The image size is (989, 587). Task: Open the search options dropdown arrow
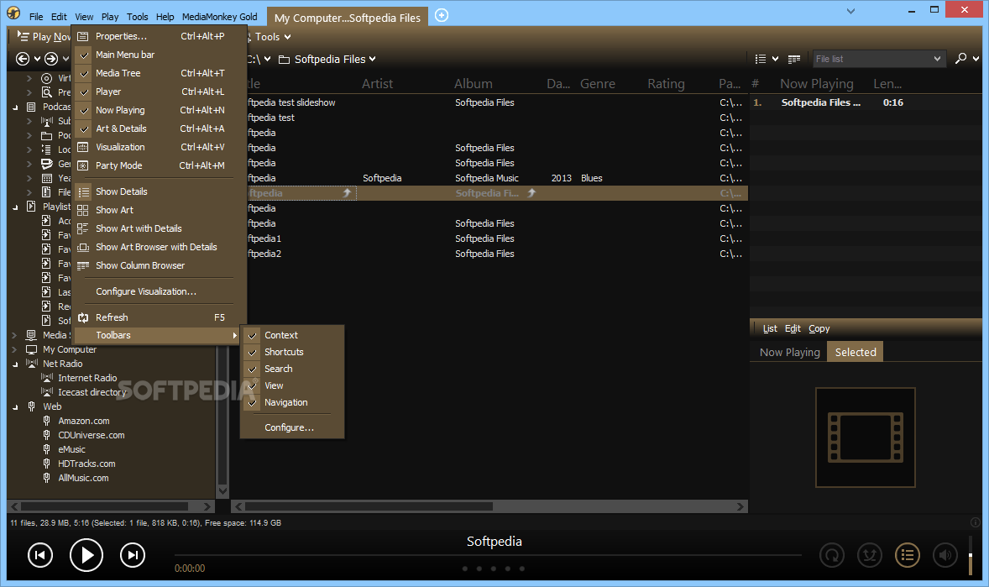coord(976,59)
